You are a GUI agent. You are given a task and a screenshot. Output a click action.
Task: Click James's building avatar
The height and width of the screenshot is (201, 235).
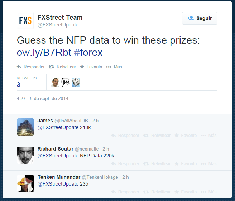point(25,127)
